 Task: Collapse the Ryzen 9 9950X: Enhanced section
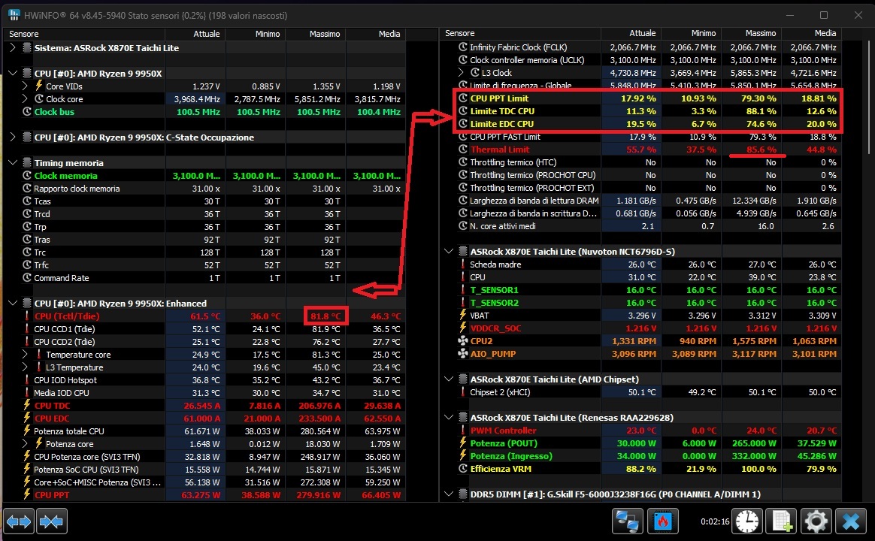pyautogui.click(x=13, y=303)
